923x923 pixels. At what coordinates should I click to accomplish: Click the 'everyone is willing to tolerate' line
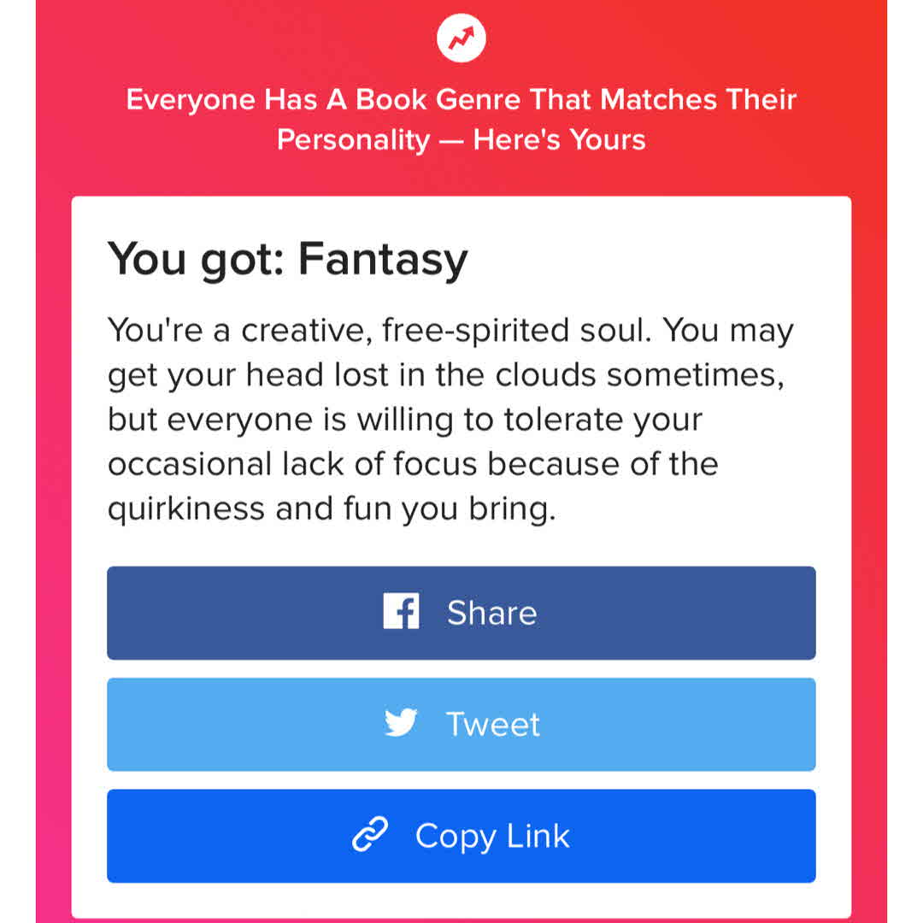[404, 420]
